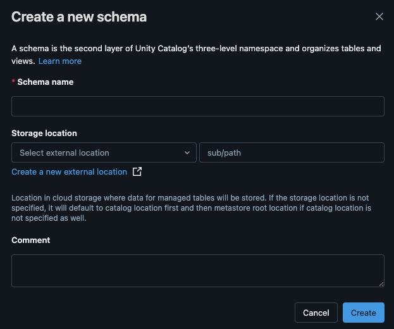Click the Storage location label

pos(44,133)
